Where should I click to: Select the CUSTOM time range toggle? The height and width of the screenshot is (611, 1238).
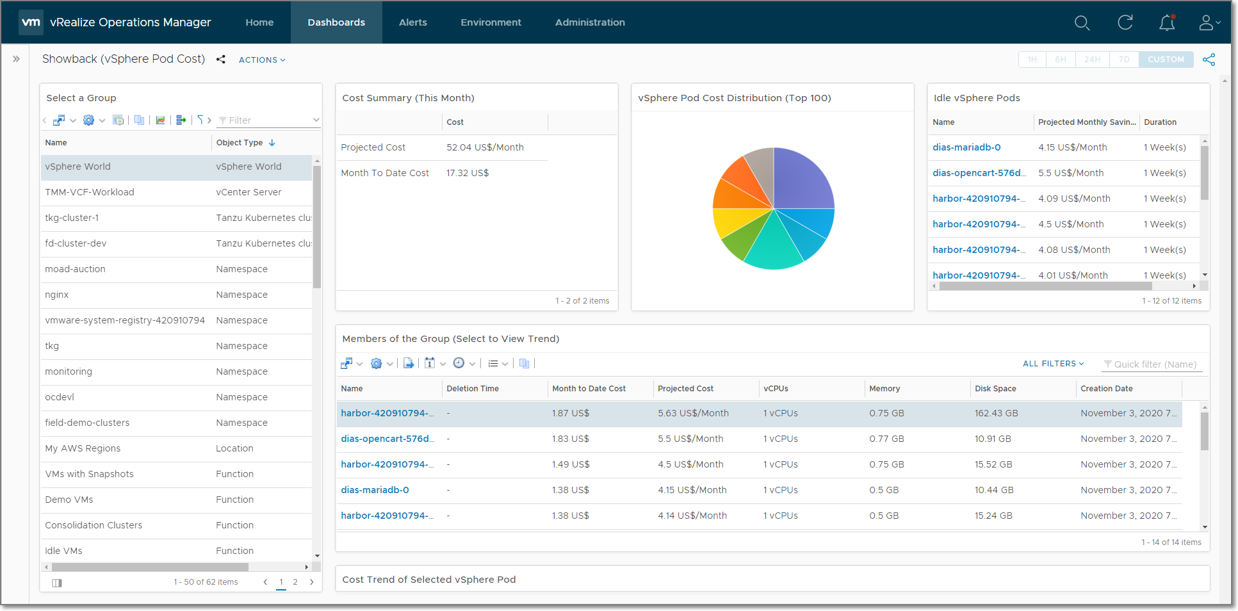pos(1166,60)
